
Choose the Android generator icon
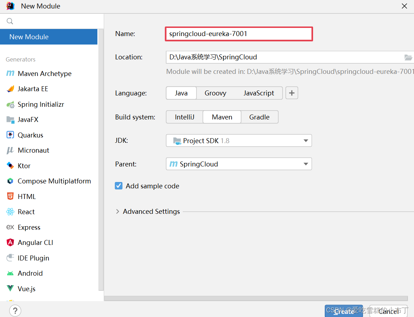[x=10, y=273]
